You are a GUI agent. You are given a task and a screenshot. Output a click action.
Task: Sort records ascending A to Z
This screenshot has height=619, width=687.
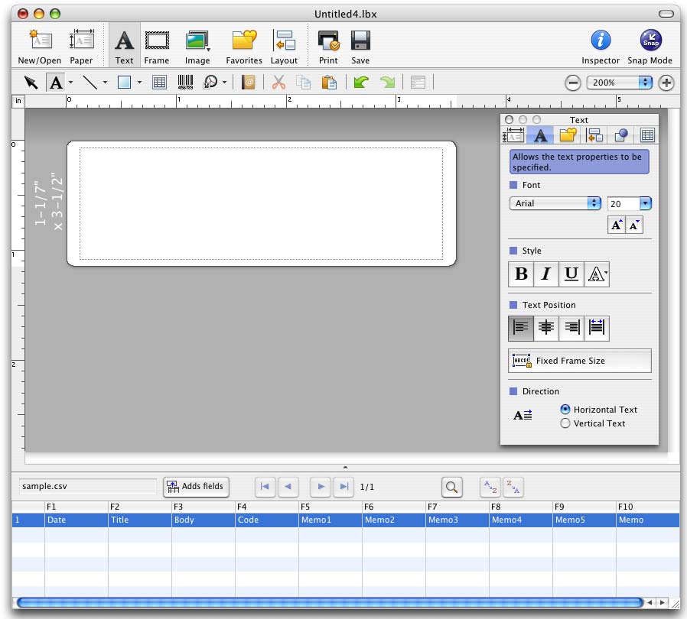click(490, 487)
